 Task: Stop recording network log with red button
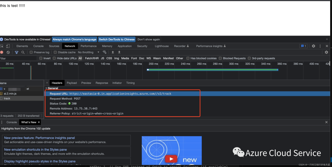(x=2, y=52)
